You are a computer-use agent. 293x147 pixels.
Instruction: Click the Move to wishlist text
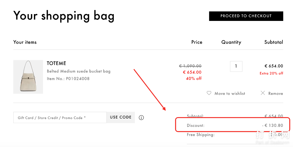[230, 93]
